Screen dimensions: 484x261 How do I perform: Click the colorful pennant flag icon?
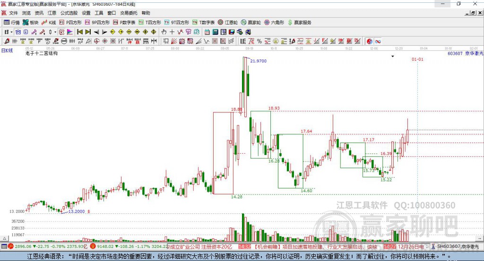pos(70,32)
